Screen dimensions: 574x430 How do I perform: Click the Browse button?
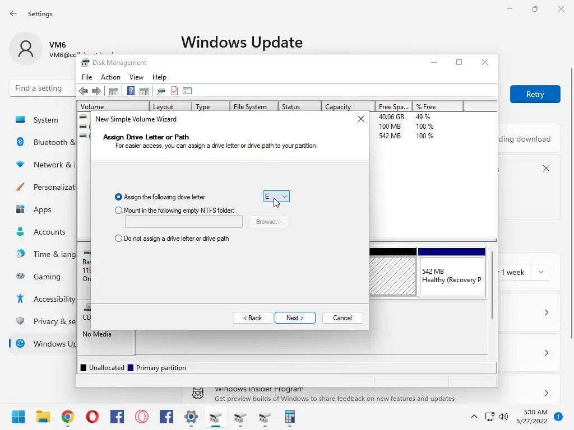tap(269, 222)
